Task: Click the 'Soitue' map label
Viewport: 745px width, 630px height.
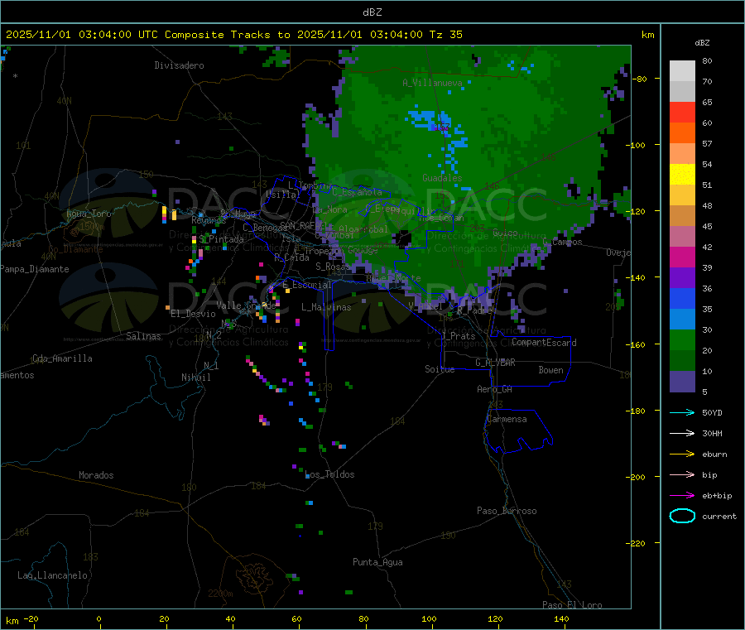Action: point(440,369)
